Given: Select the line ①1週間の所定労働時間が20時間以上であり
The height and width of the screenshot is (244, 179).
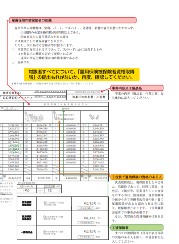Looking at the screenshot, I should (50, 32).
